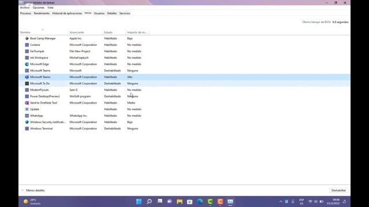Click the WhatsApp startup icon

27,116
